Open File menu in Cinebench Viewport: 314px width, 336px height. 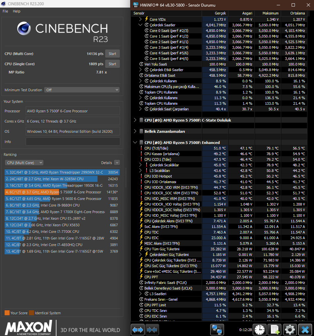coord(5,11)
